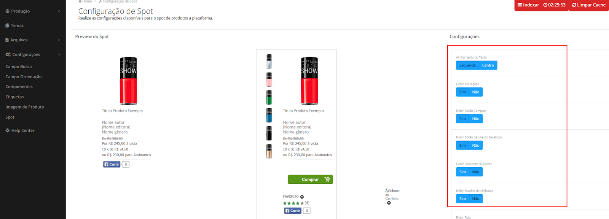
Task: Click the Arquivos file icon
Action: tap(7, 40)
